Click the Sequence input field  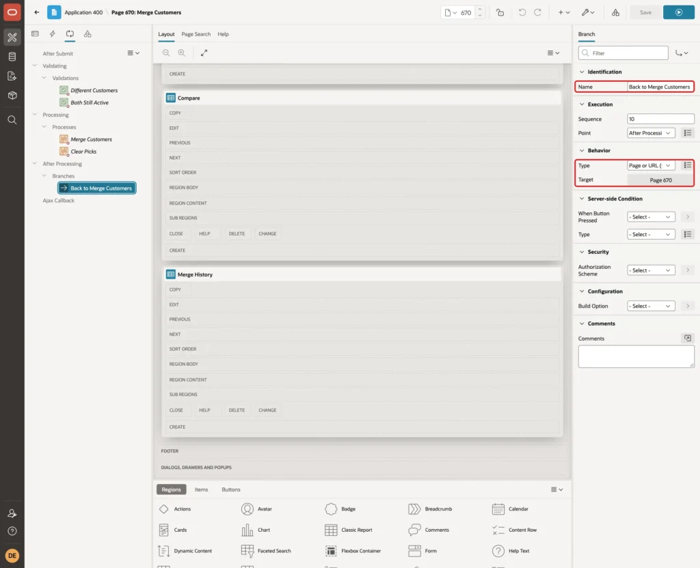(x=660, y=119)
